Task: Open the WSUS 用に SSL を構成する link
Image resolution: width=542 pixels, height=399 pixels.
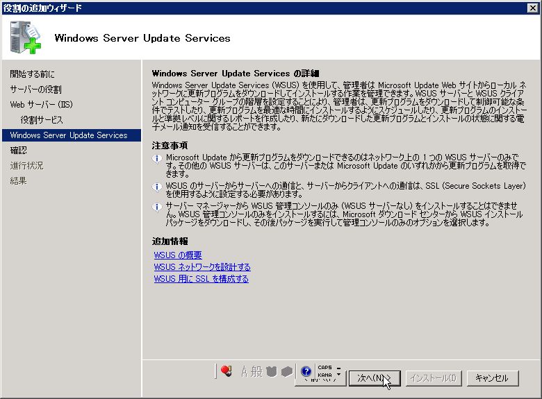Action: [202, 278]
